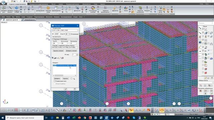Toggle the bottom-most checkbox in flags panel list
Screen dimensions: 214x120
click(203, 72)
